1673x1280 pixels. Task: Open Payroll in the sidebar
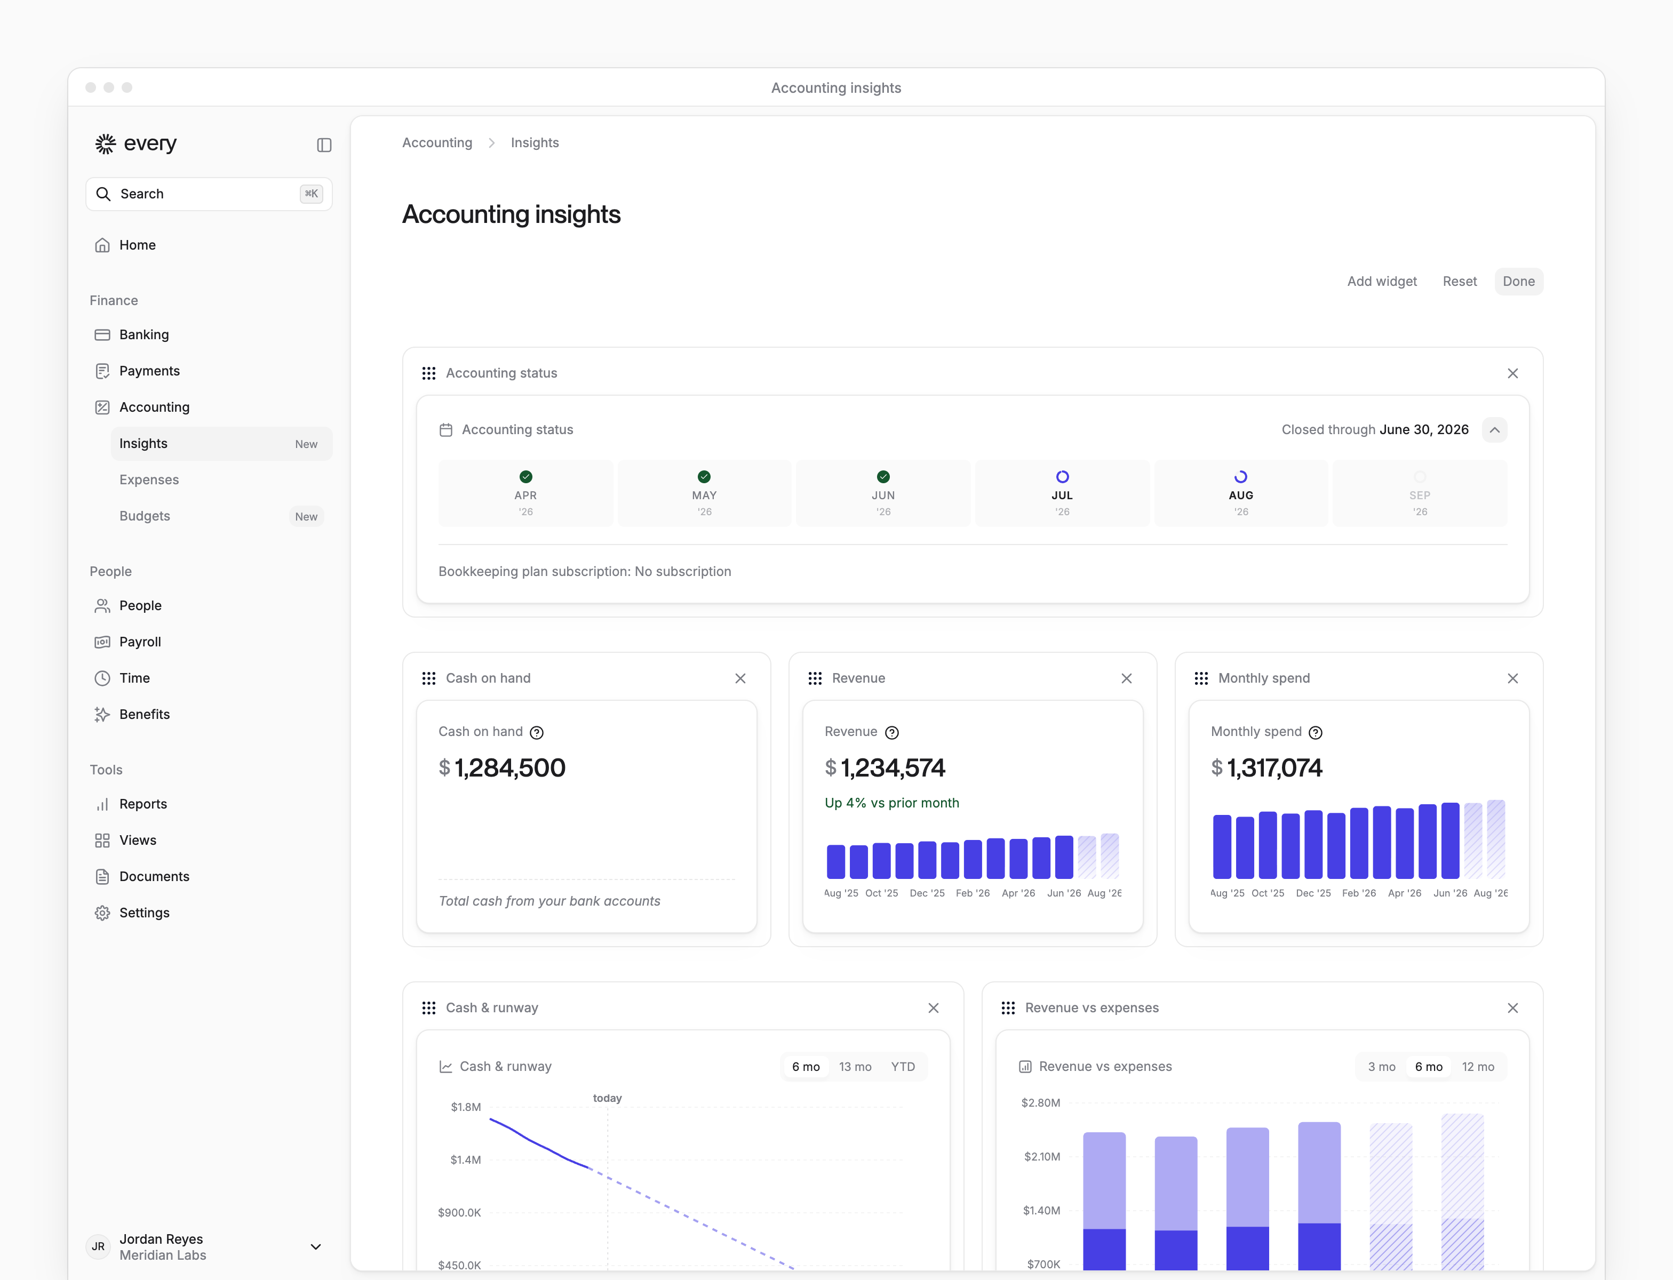[209, 642]
